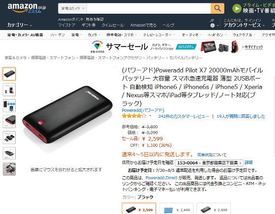Select the blue color option ¥2,499

pos(176,209)
